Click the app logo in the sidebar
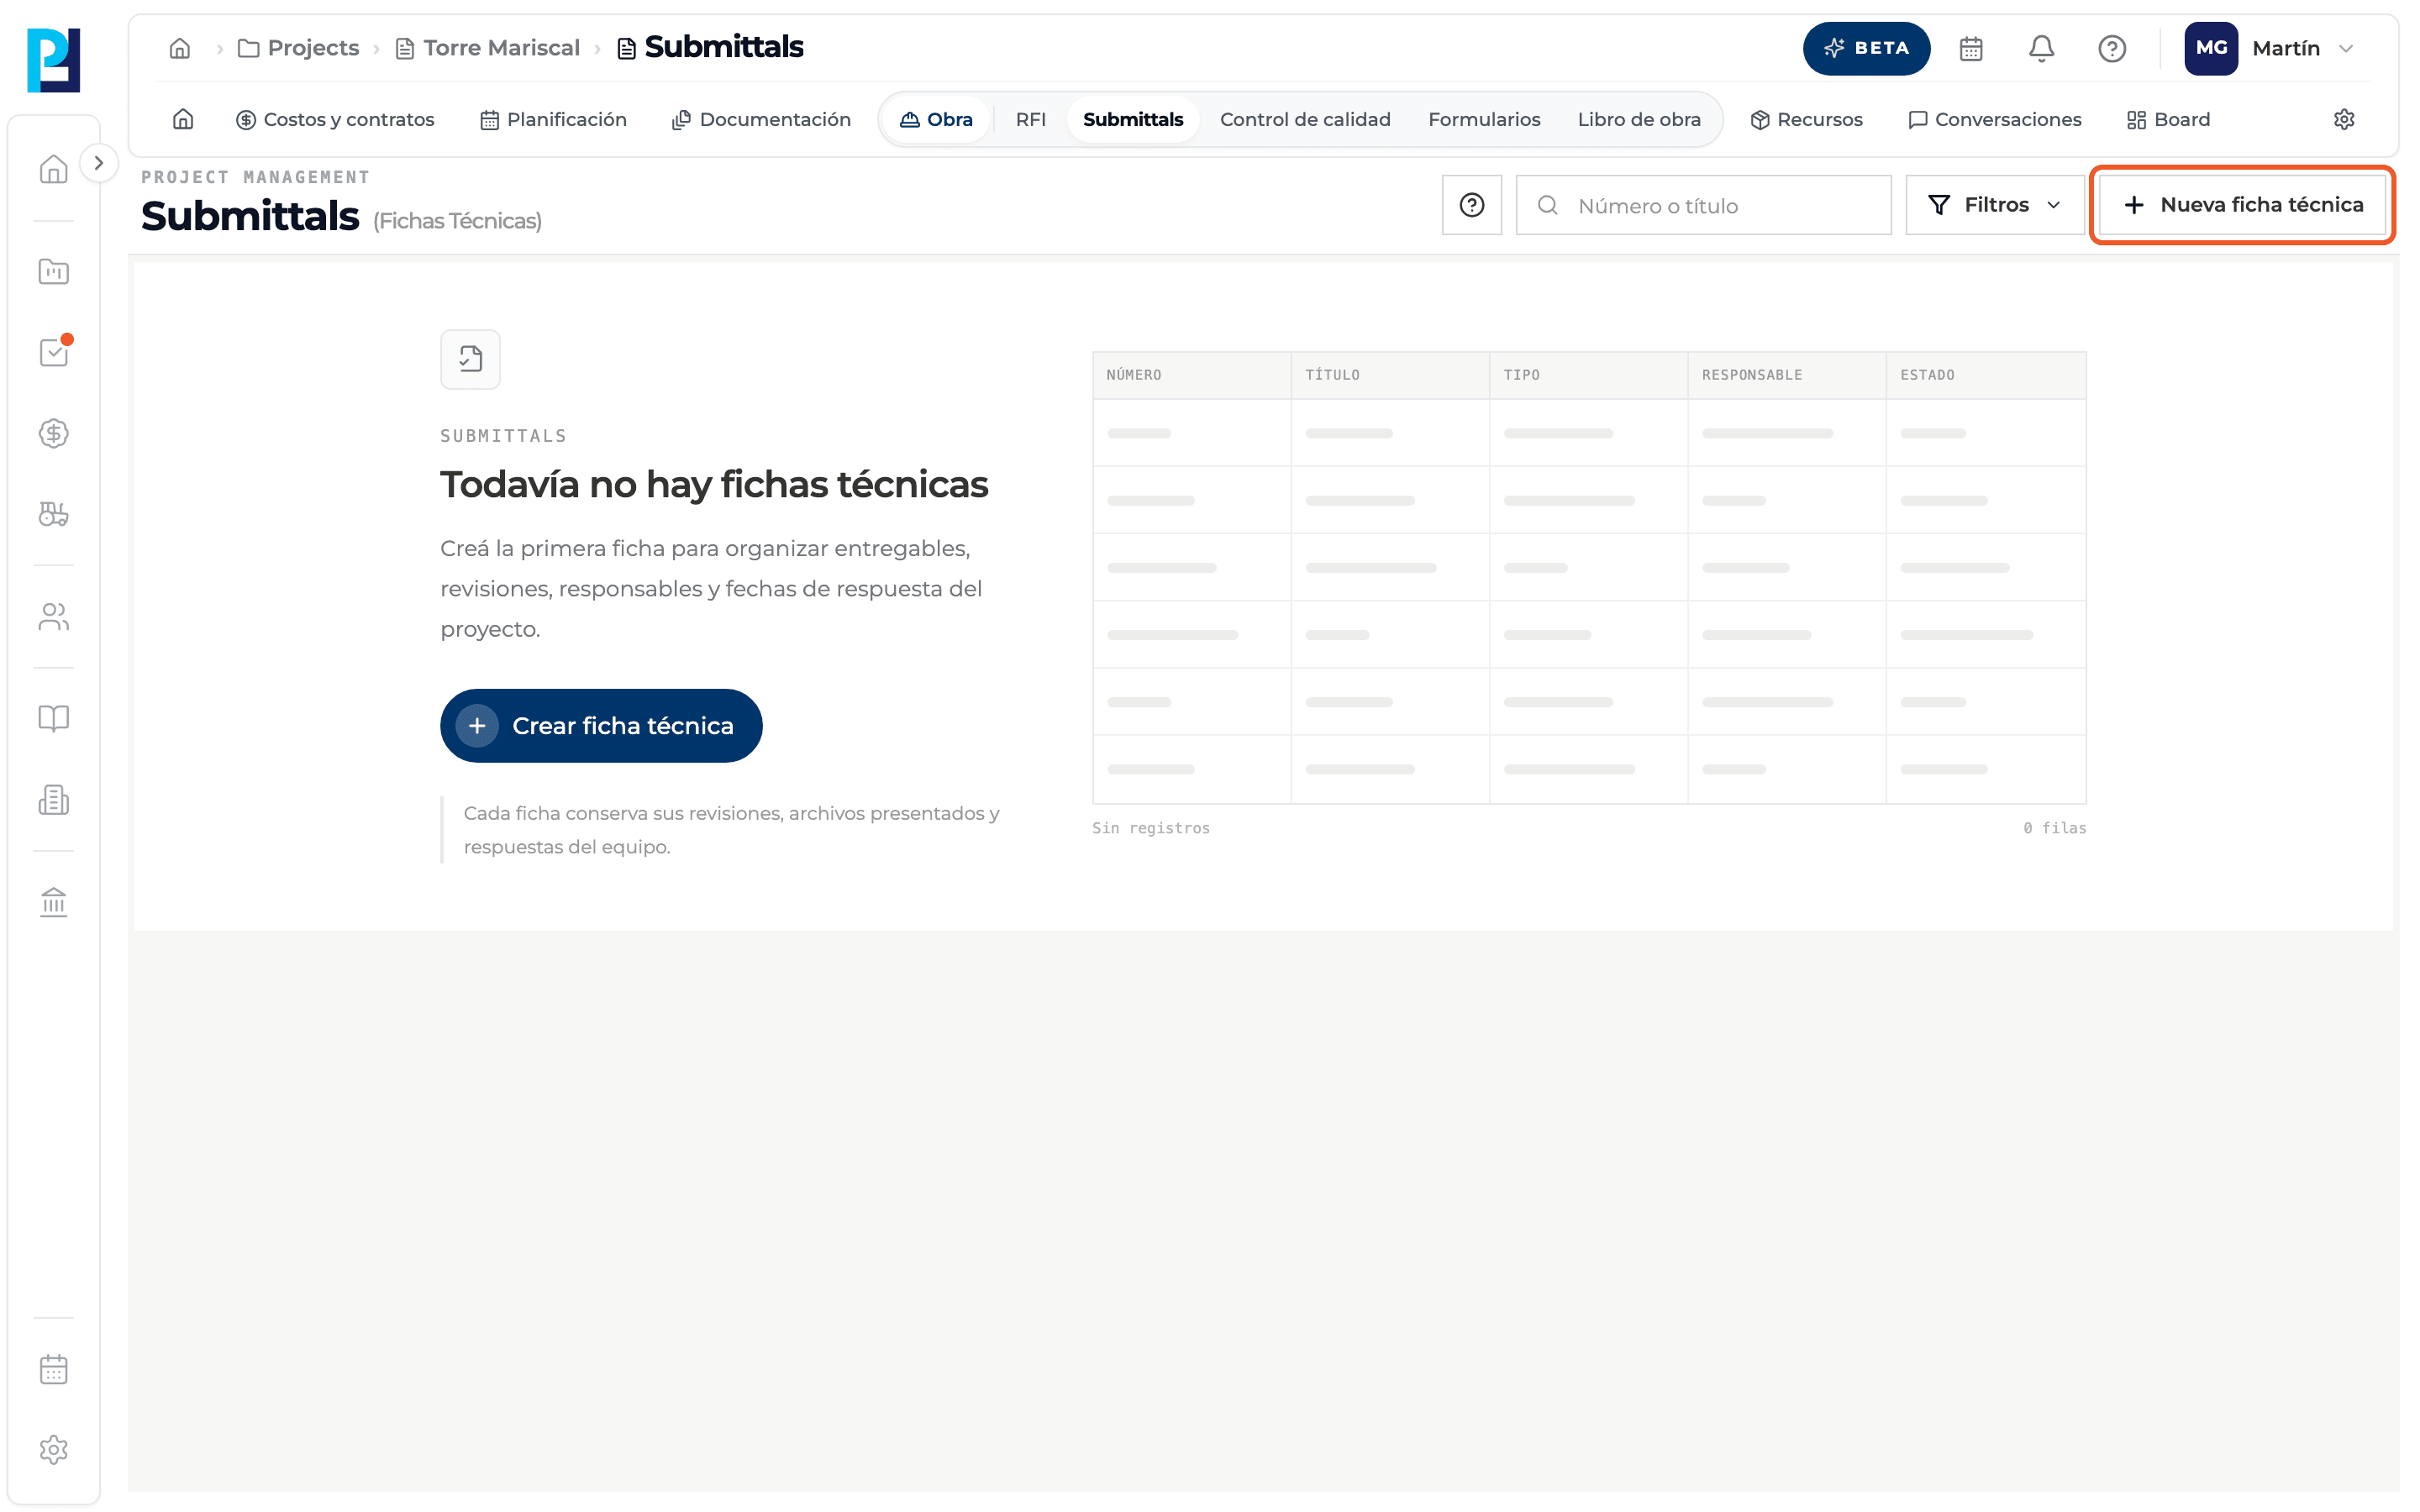The width and height of the screenshot is (2420, 1512). tap(54, 60)
